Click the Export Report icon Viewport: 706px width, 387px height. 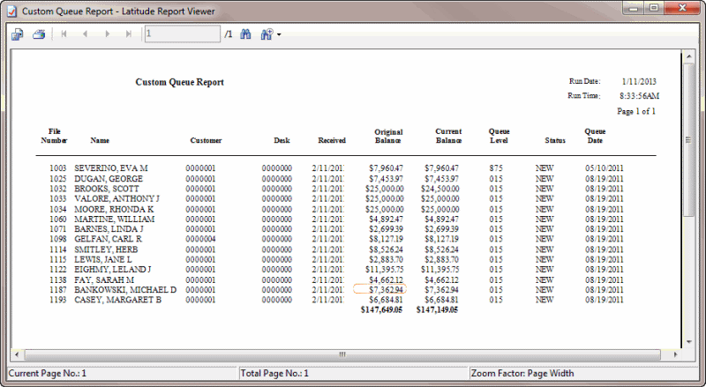click(17, 34)
